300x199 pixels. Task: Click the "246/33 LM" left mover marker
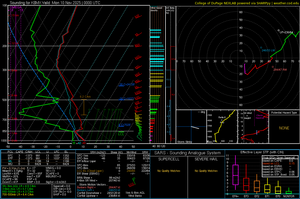(268, 50)
